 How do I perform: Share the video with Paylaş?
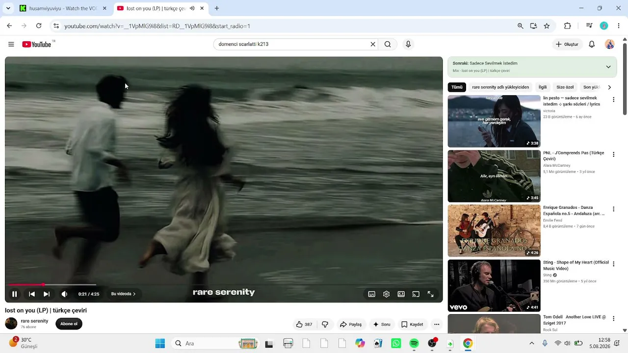pos(351,324)
